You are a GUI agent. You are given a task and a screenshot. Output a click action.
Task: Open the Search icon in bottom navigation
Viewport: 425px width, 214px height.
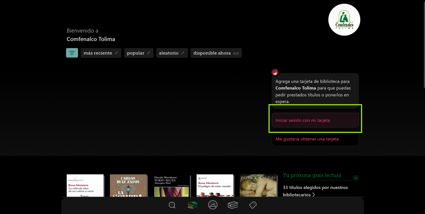point(172,205)
